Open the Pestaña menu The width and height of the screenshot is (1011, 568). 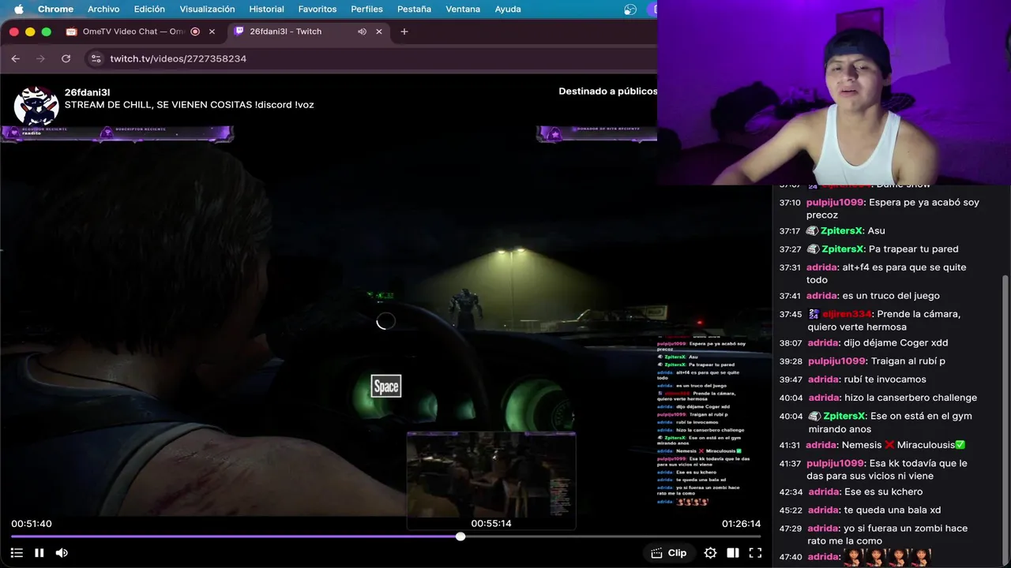414,9
